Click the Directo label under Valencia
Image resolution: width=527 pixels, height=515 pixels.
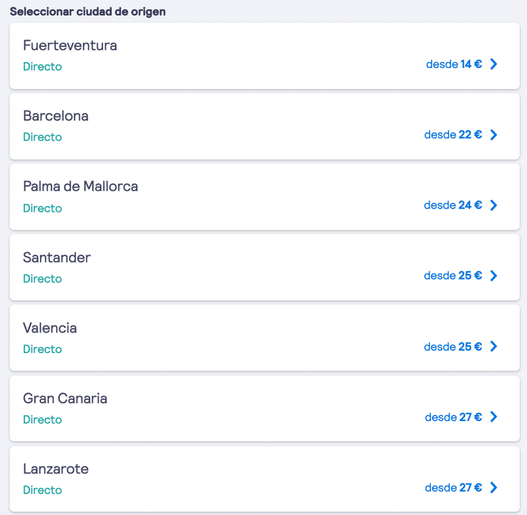tap(42, 349)
